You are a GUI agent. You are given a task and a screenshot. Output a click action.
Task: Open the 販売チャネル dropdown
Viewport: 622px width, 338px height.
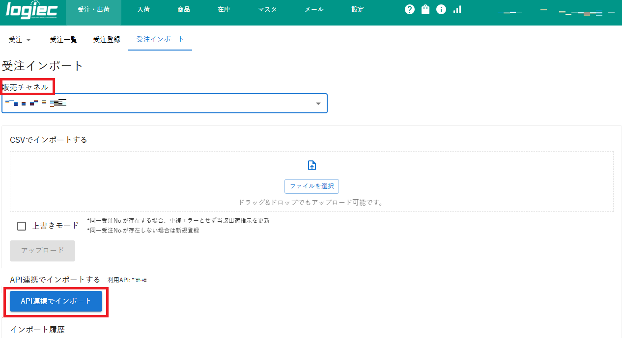click(x=319, y=103)
